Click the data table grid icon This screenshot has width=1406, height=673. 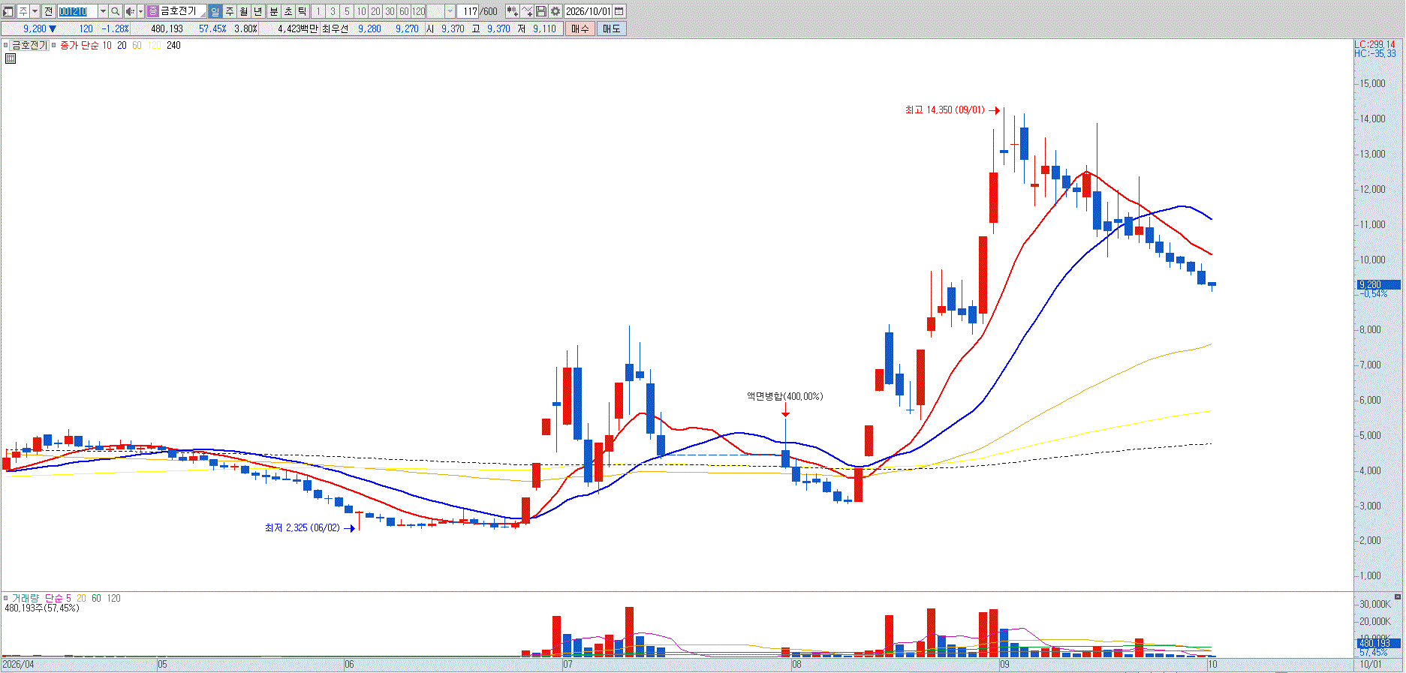[11, 59]
